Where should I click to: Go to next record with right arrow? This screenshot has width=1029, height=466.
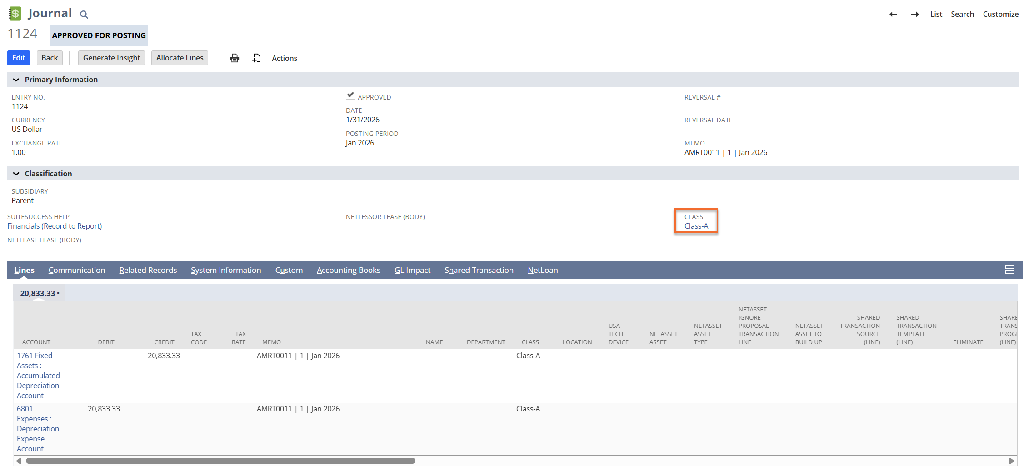click(x=915, y=15)
